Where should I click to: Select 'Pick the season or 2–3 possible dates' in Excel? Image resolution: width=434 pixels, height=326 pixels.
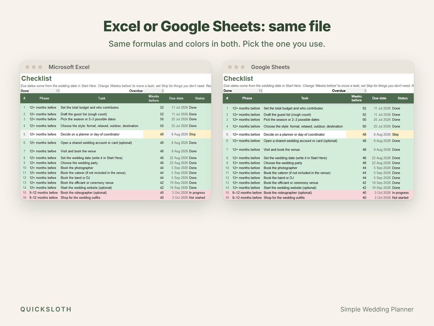click(88, 119)
